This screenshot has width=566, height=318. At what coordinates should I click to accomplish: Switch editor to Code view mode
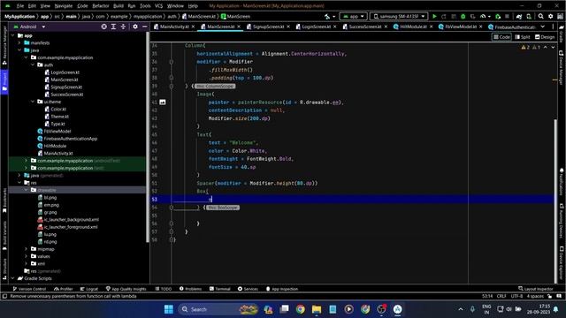(501, 37)
